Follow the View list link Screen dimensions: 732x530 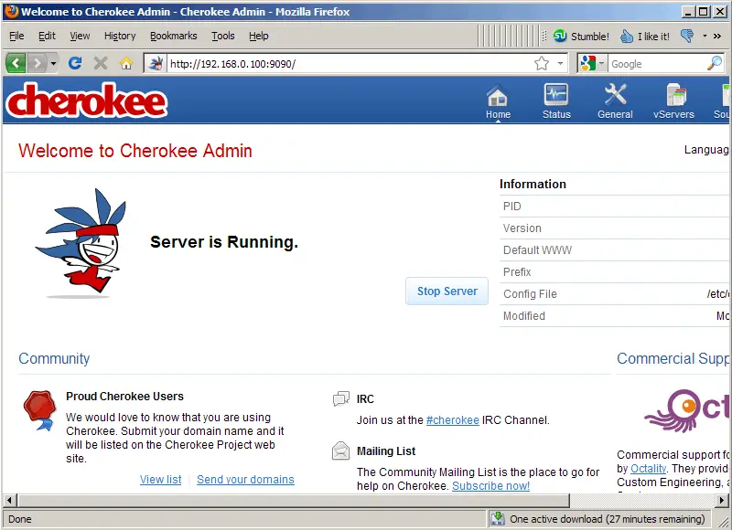tap(161, 479)
